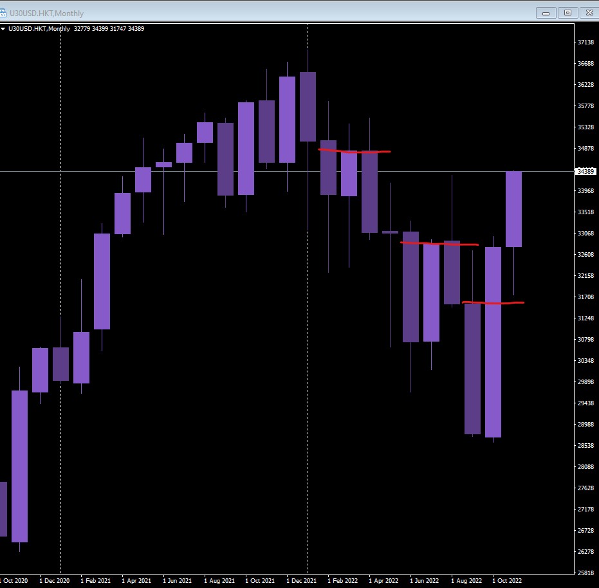Screen dimensions: 599x588
Task: Click the chart window icon beside U30USD.HKT title
Action: click(3, 13)
